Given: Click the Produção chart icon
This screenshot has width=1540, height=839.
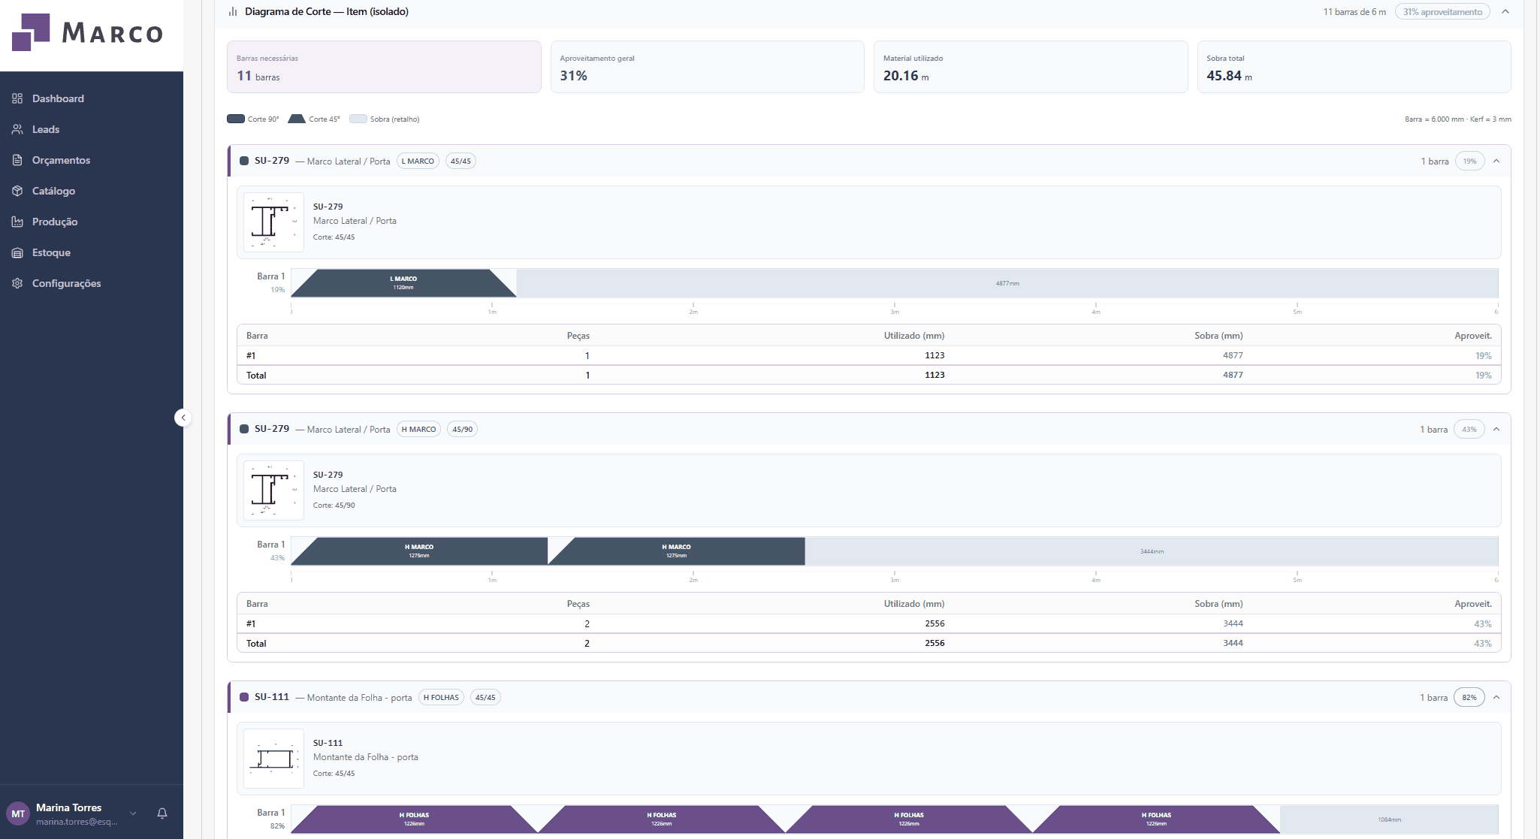Looking at the screenshot, I should click(x=17, y=222).
